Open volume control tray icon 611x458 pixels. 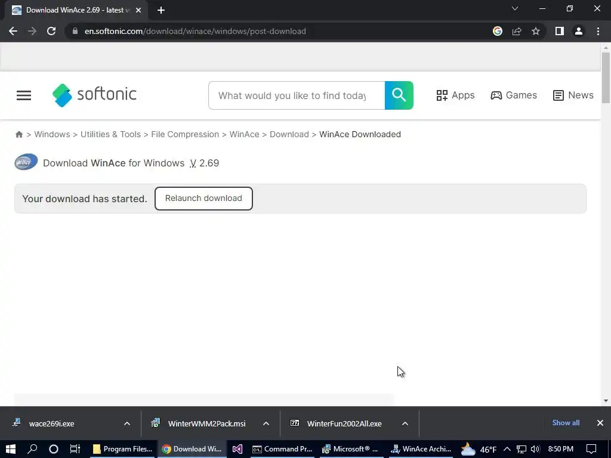(535, 449)
